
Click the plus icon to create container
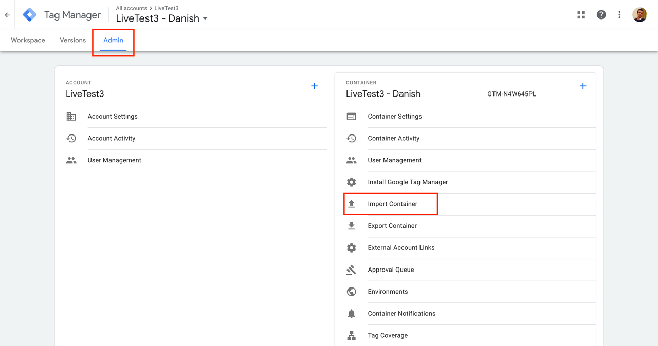(583, 86)
